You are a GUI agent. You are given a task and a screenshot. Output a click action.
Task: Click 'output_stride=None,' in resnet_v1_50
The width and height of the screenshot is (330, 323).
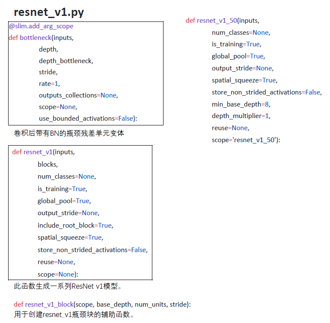click(x=242, y=68)
